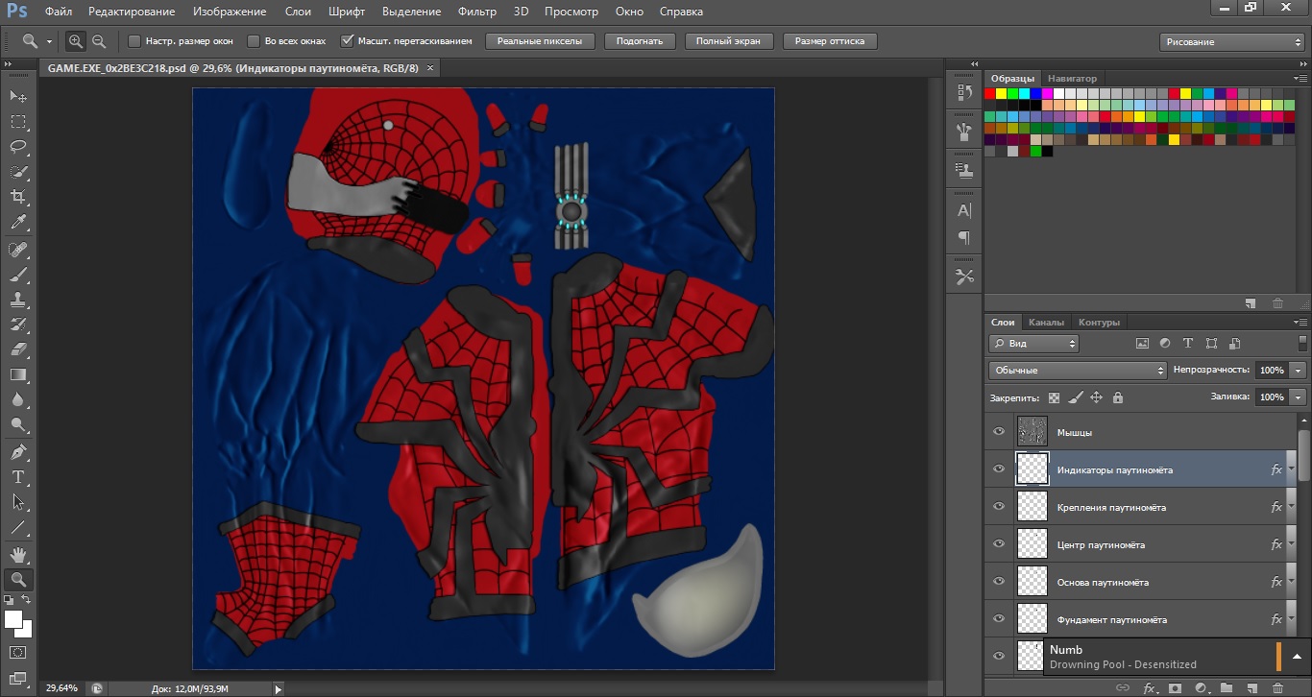The height and width of the screenshot is (697, 1312).
Task: Select the Crop tool
Action: (x=18, y=197)
